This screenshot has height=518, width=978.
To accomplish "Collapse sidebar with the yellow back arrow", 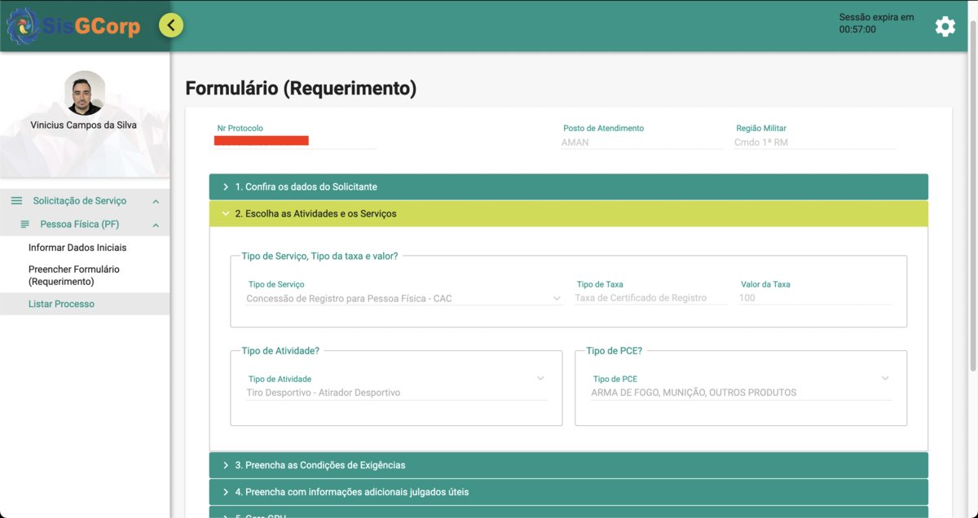I will pos(171,25).
